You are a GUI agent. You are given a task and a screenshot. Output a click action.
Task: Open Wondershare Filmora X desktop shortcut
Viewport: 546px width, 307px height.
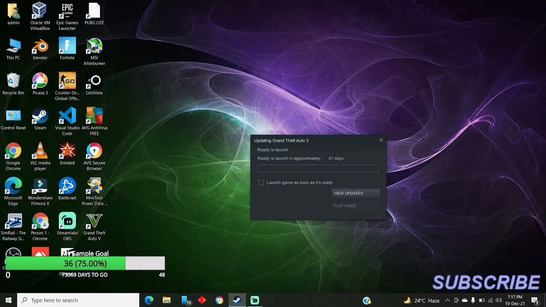[x=40, y=191]
